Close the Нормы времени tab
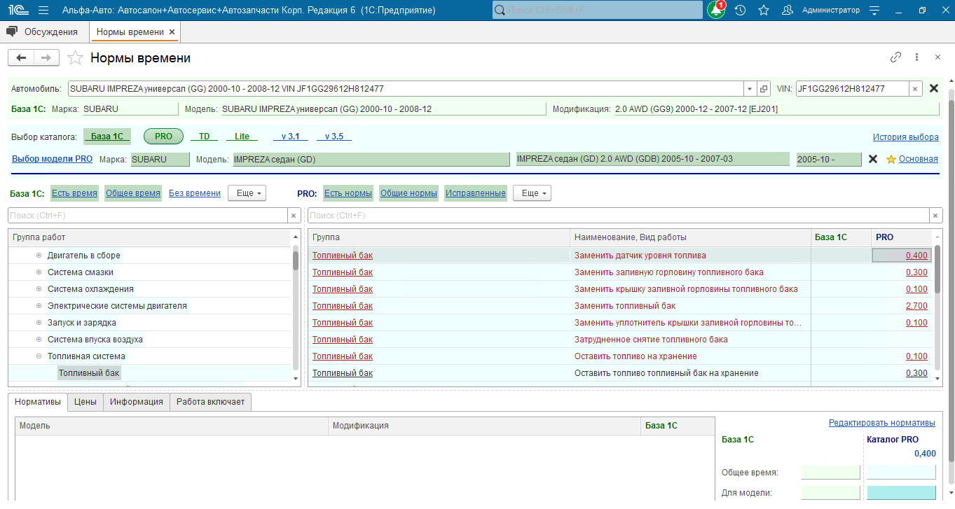Viewport: 955px width, 509px height. (x=172, y=32)
